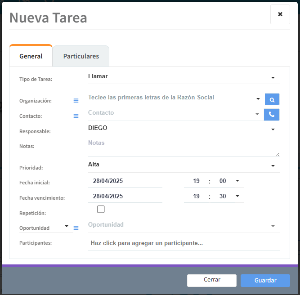Open the Oportunidad type selector on the left
The image size is (300, 295).
pyautogui.click(x=46, y=228)
